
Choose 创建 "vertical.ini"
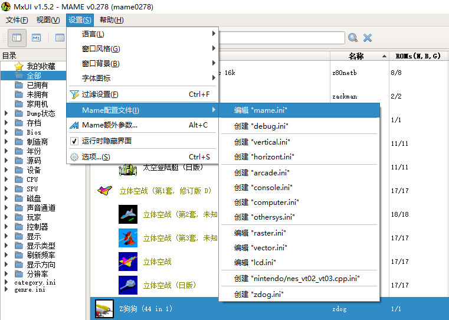[x=299, y=142]
